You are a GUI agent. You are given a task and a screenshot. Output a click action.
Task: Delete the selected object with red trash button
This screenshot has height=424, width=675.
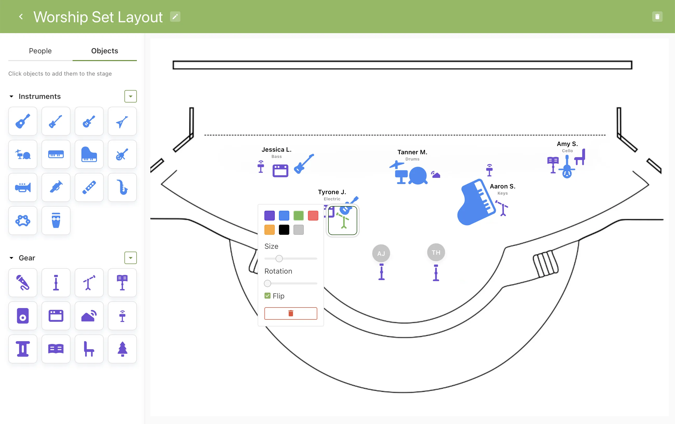[x=290, y=313]
